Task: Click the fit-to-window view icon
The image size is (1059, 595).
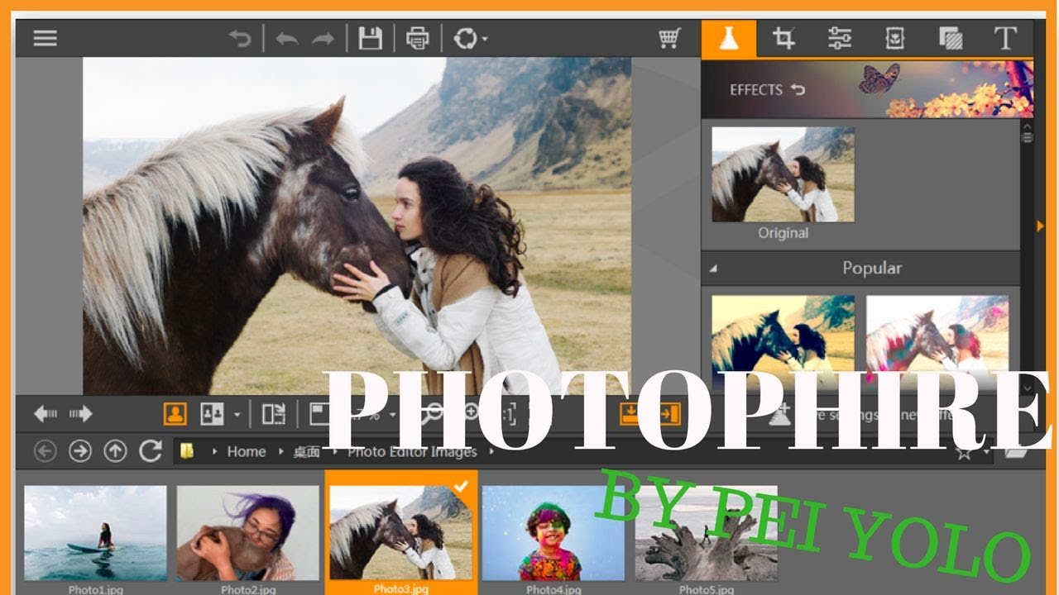Action: pyautogui.click(x=320, y=413)
